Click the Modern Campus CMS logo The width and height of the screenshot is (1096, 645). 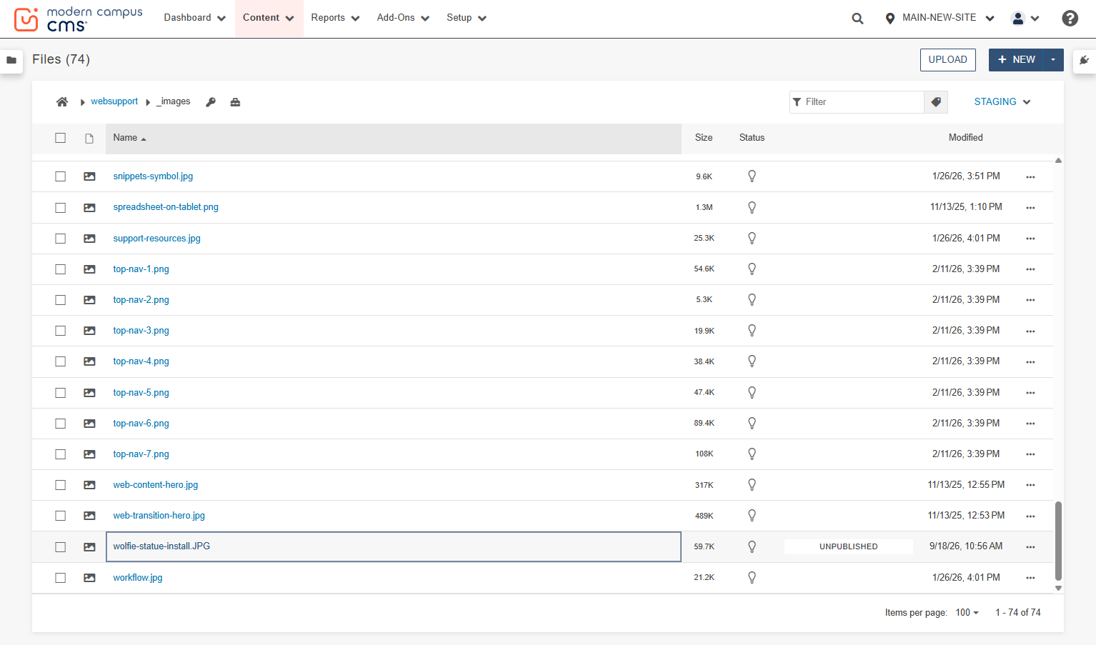79,19
